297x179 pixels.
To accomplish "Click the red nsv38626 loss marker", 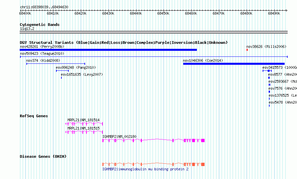I will (x=247, y=50).
